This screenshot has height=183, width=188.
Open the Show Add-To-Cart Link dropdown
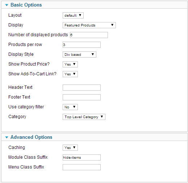pyautogui.click(x=70, y=74)
